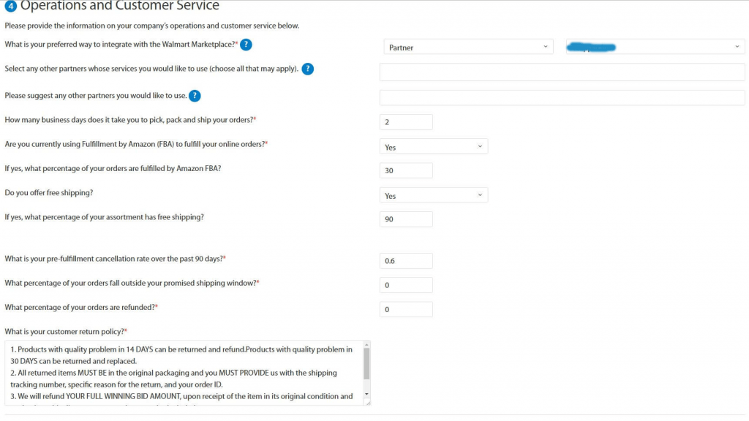749x421 pixels.
Task: Click the return policy textarea resize handle
Action: [x=367, y=403]
